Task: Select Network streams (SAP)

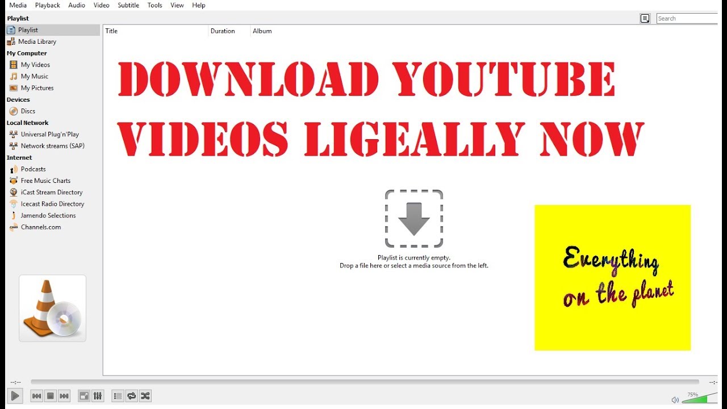Action: 53,146
